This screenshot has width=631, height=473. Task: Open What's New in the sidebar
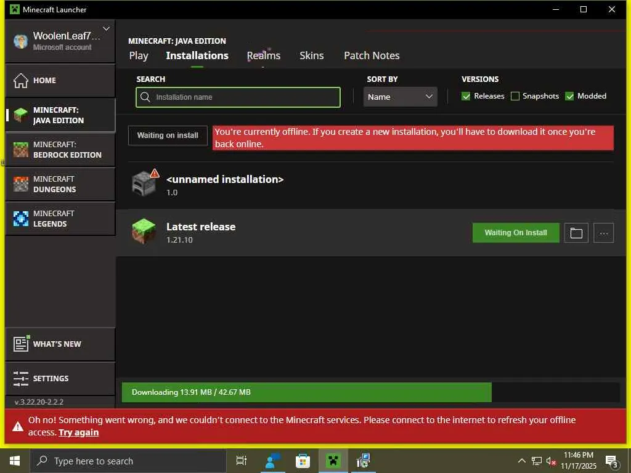pyautogui.click(x=60, y=344)
